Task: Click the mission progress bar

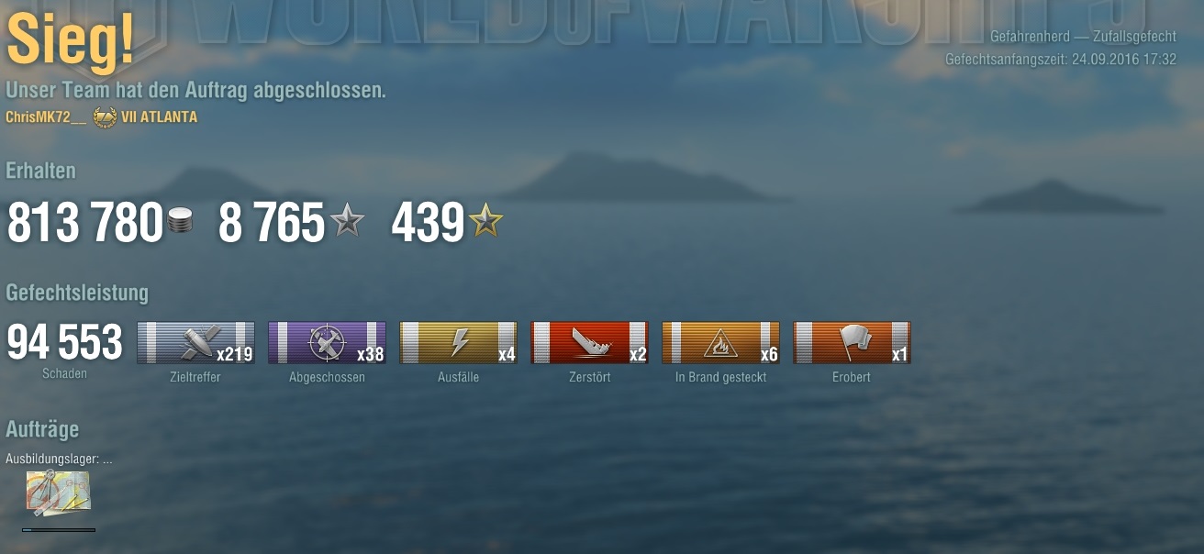Action: click(59, 529)
